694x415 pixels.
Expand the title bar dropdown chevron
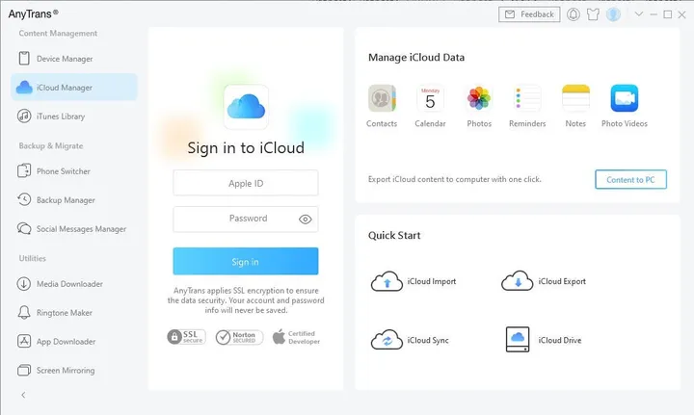(639, 14)
